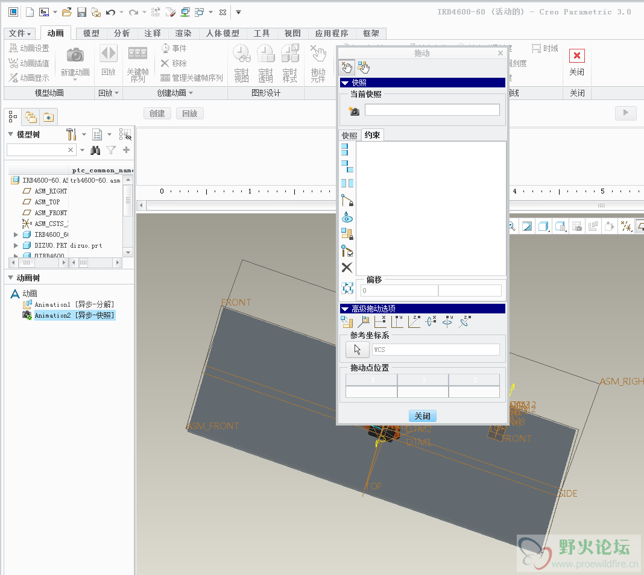The height and width of the screenshot is (575, 644).
Task: Save the model with the floppy disk icon
Action: (82, 12)
